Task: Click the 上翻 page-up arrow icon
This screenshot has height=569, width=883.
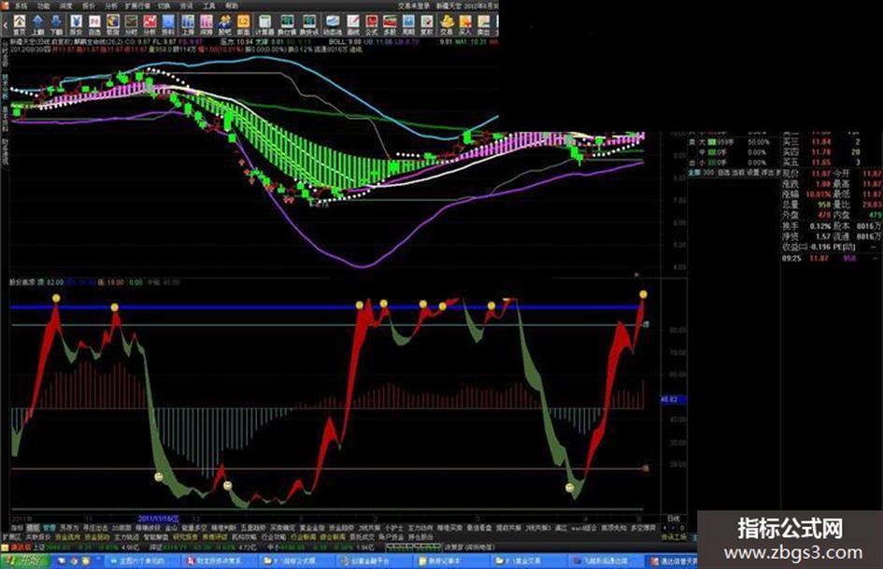Action: pyautogui.click(x=37, y=24)
